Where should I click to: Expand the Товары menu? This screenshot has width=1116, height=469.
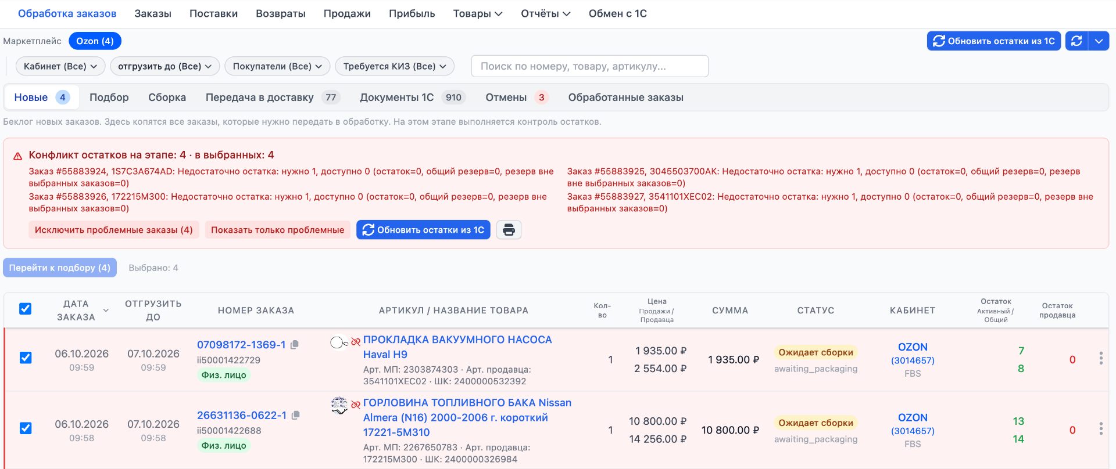[478, 13]
